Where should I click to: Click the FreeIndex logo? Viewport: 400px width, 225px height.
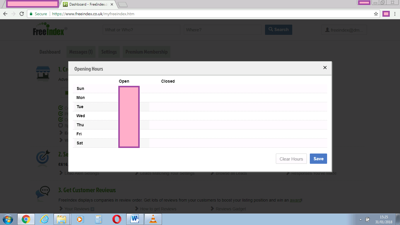[x=49, y=29]
